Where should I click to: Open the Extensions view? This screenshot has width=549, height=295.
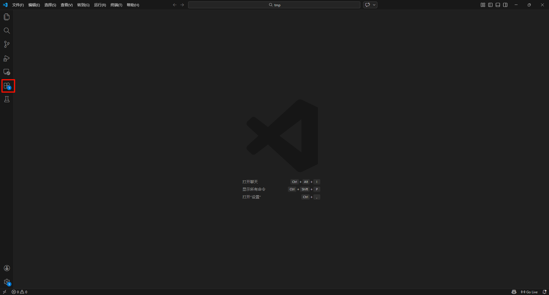(x=7, y=86)
